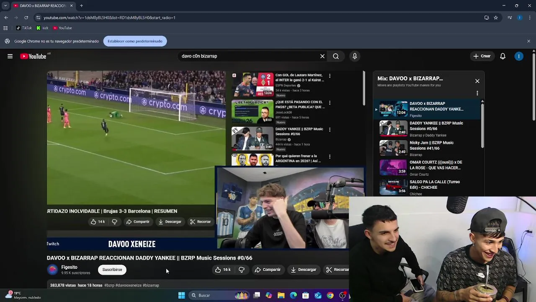Click the #davooxeneize hashtag
This screenshot has width=536, height=302.
pyautogui.click(x=129, y=285)
